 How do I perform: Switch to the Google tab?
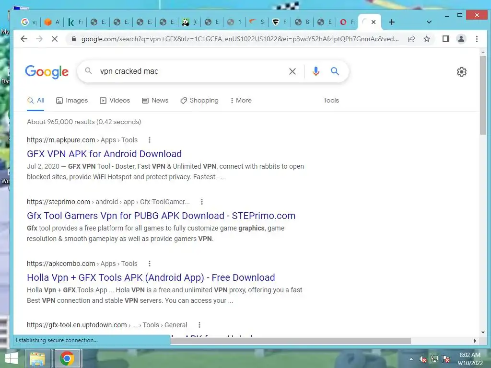pyautogui.click(x=29, y=22)
